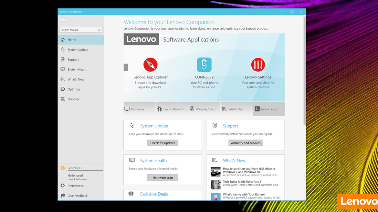Open Preferences in the sidebar
This screenshot has width=378, height=212.
click(x=81, y=186)
